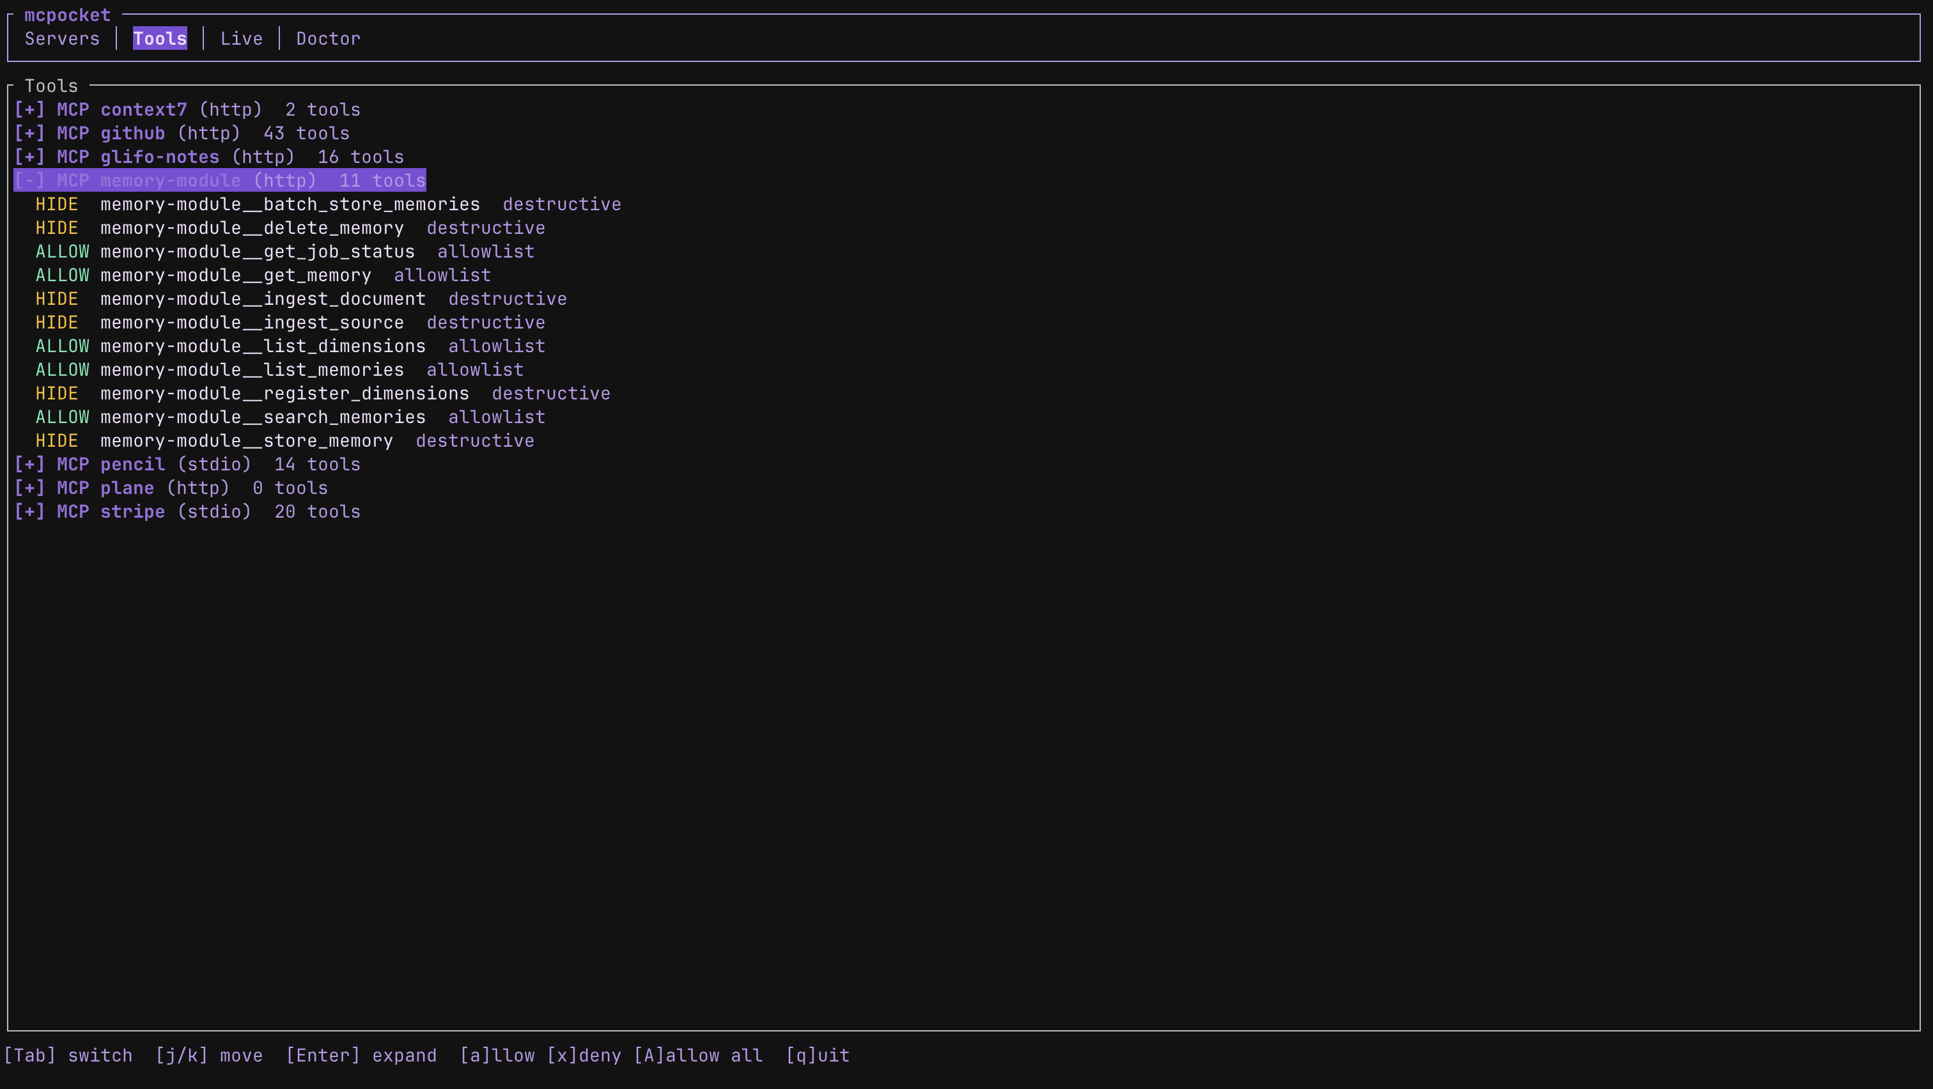Select the Tools tab
Image resolution: width=1933 pixels, height=1089 pixels.
pyautogui.click(x=160, y=38)
